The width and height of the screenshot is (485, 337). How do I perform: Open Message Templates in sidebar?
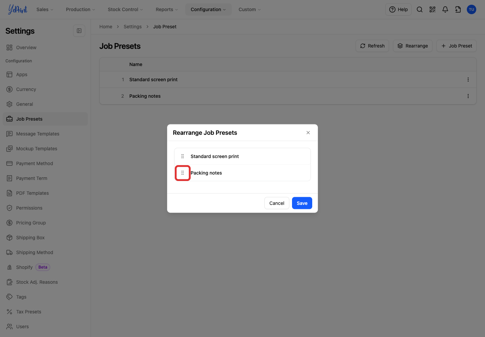point(45,134)
